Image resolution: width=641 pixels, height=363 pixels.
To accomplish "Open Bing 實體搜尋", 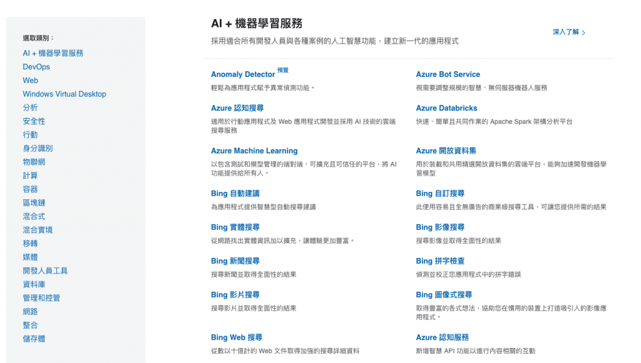I will point(235,227).
